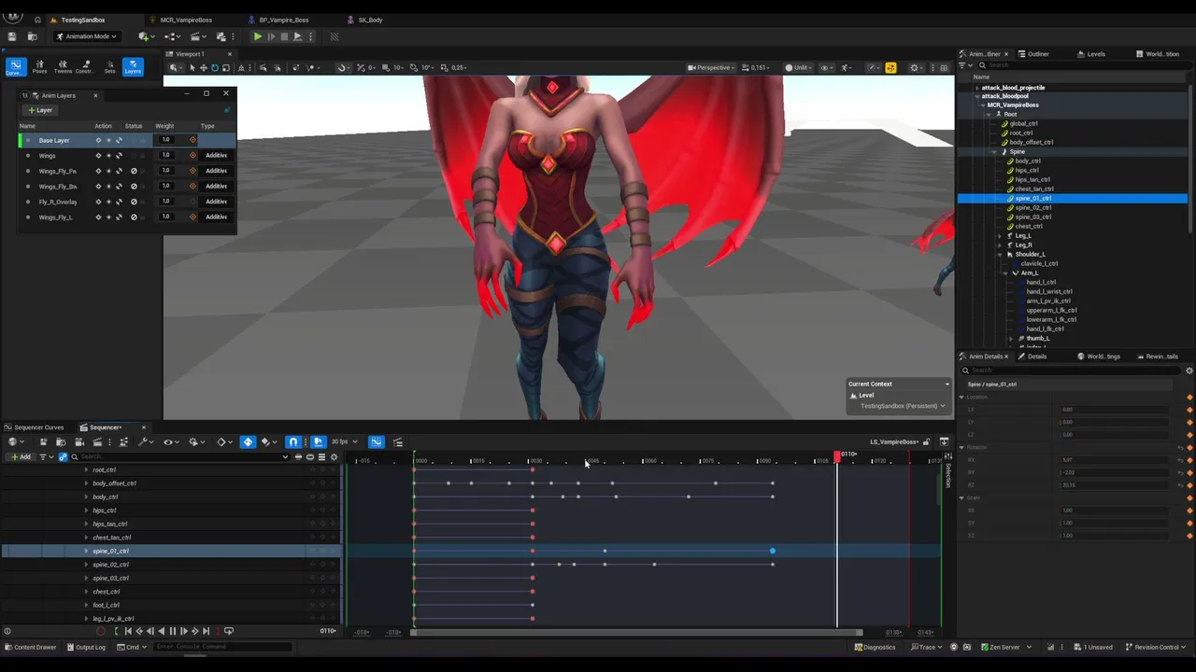Open the Animation Mode dropdown
The width and height of the screenshot is (1196, 672).
[86, 36]
